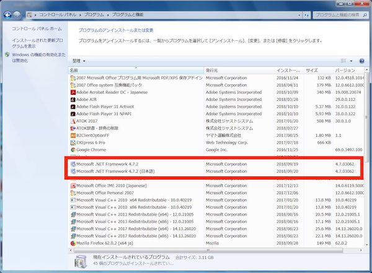The height and width of the screenshot is (273, 372).
Task: Click the B2ClientOptionFF icon
Action: [73, 136]
